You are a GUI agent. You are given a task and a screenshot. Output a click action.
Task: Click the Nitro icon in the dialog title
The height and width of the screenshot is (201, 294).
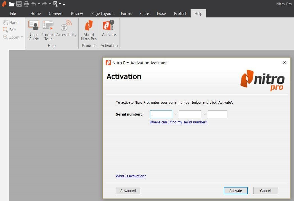tap(108, 63)
